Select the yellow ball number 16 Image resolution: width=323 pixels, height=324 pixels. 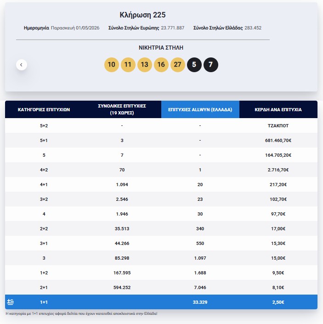(x=161, y=65)
